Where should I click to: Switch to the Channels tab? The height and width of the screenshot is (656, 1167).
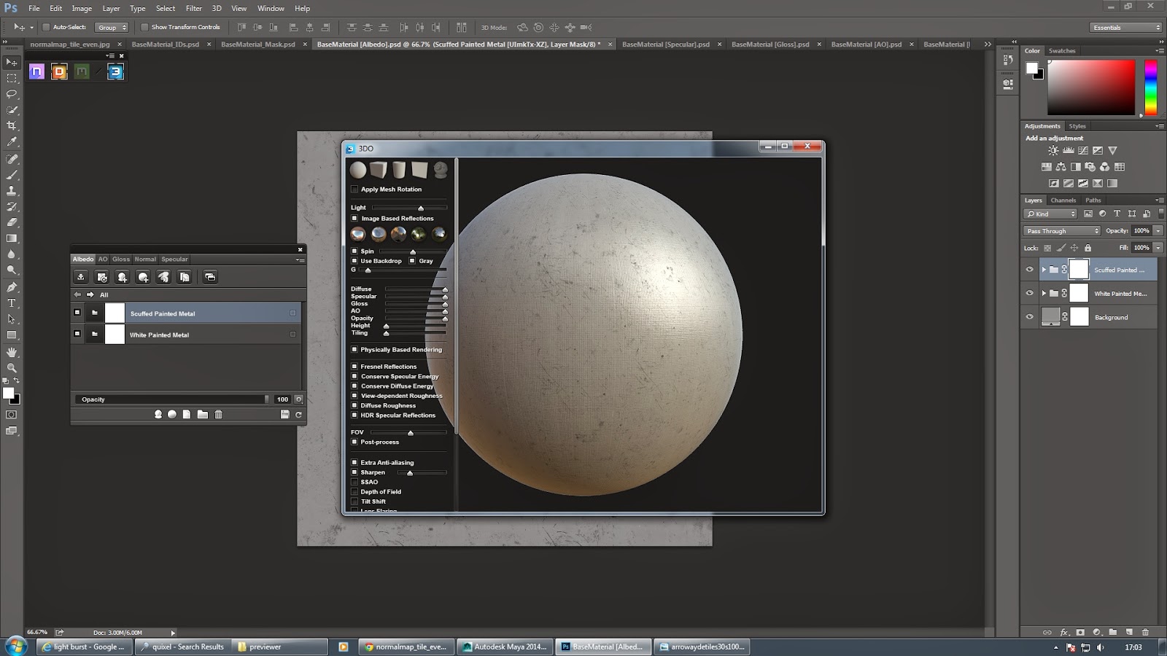[1063, 200]
